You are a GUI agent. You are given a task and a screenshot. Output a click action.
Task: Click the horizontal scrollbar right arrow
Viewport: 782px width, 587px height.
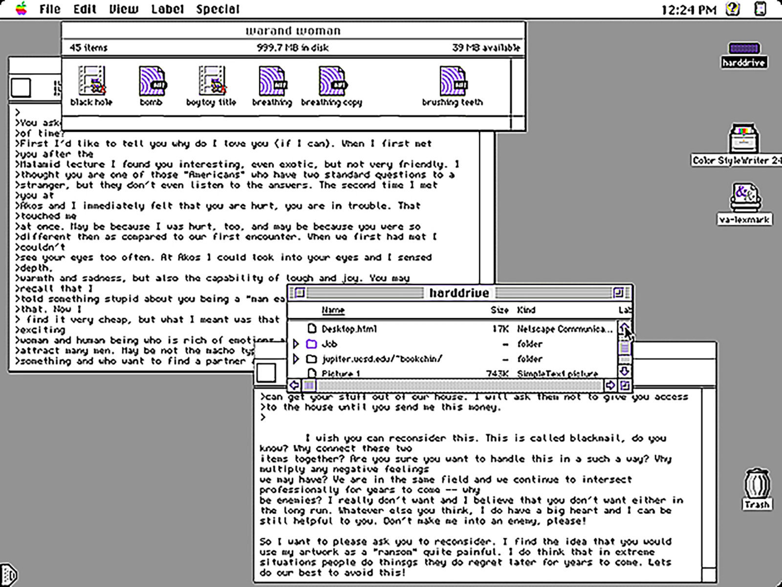point(609,385)
